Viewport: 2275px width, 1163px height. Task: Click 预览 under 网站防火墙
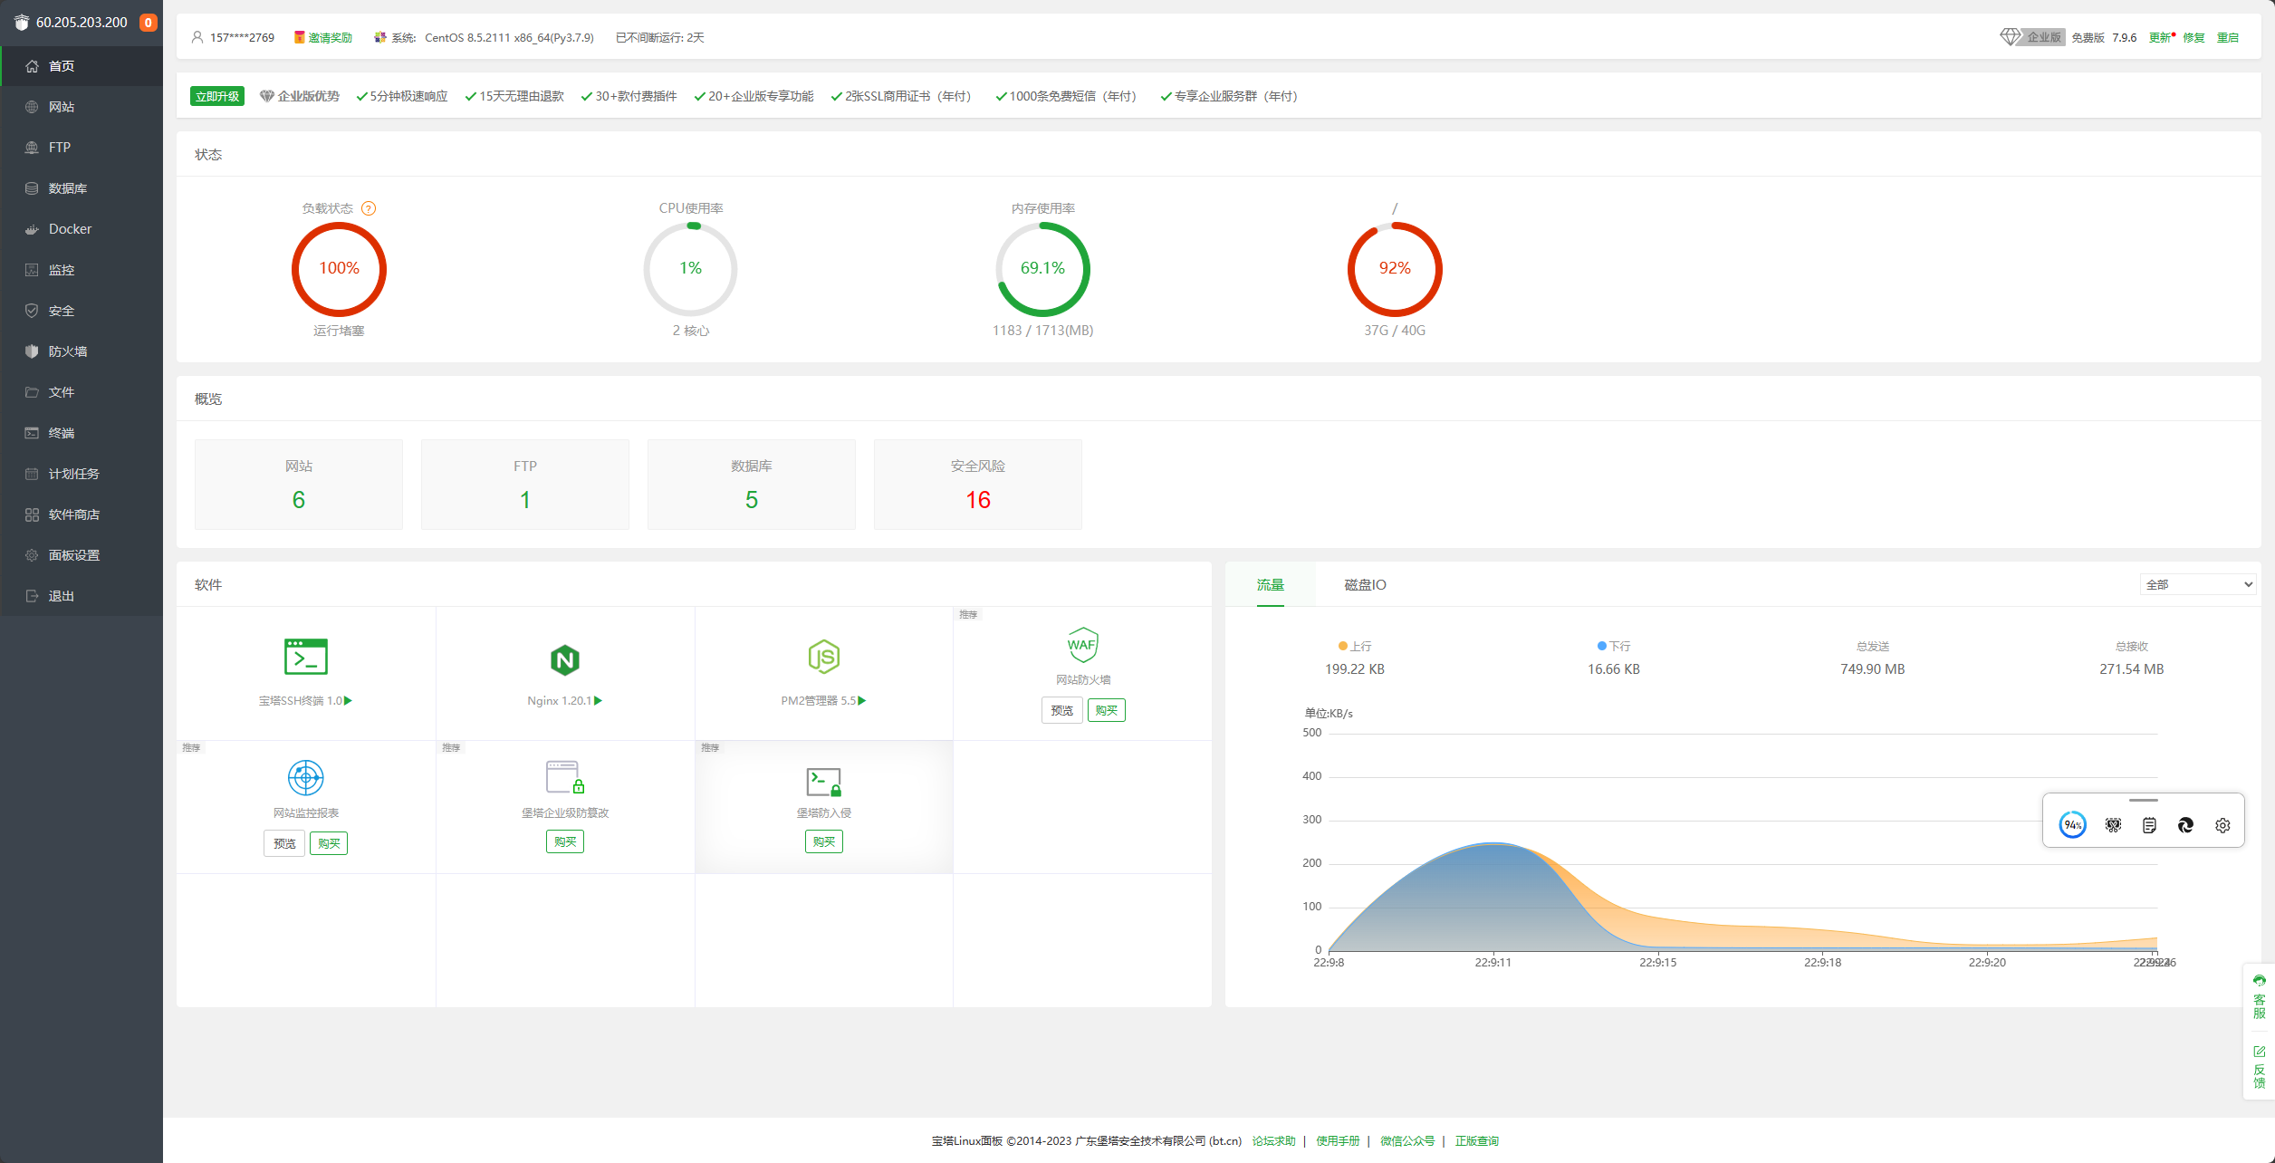tap(1062, 711)
